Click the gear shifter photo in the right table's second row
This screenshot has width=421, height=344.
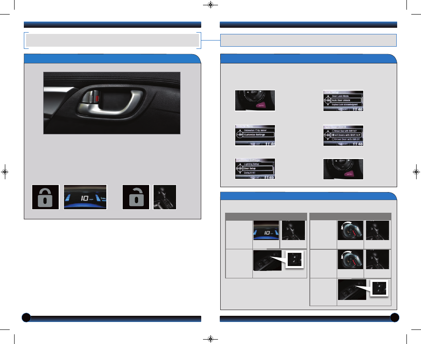point(377,259)
